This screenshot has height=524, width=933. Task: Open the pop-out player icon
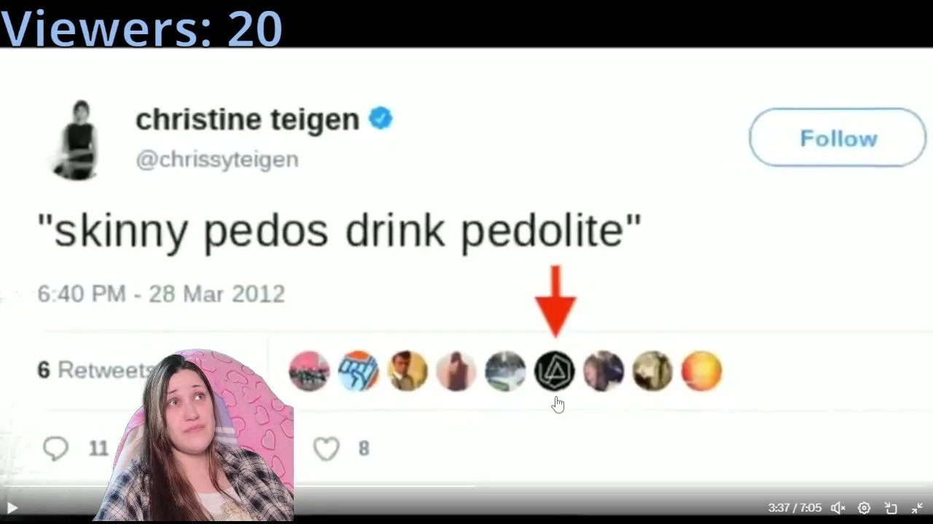[x=891, y=508]
